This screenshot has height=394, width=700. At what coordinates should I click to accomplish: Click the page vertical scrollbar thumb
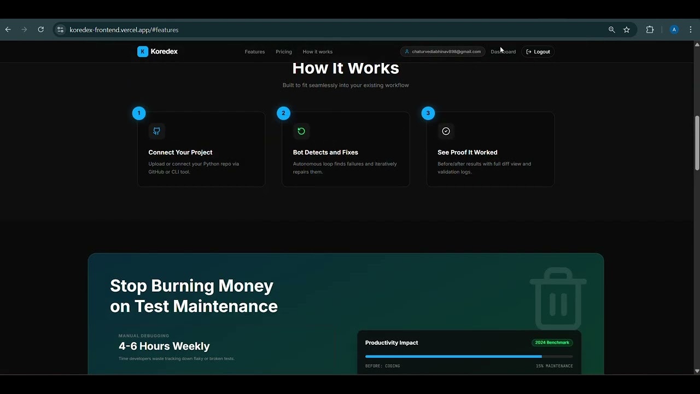pyautogui.click(x=697, y=143)
